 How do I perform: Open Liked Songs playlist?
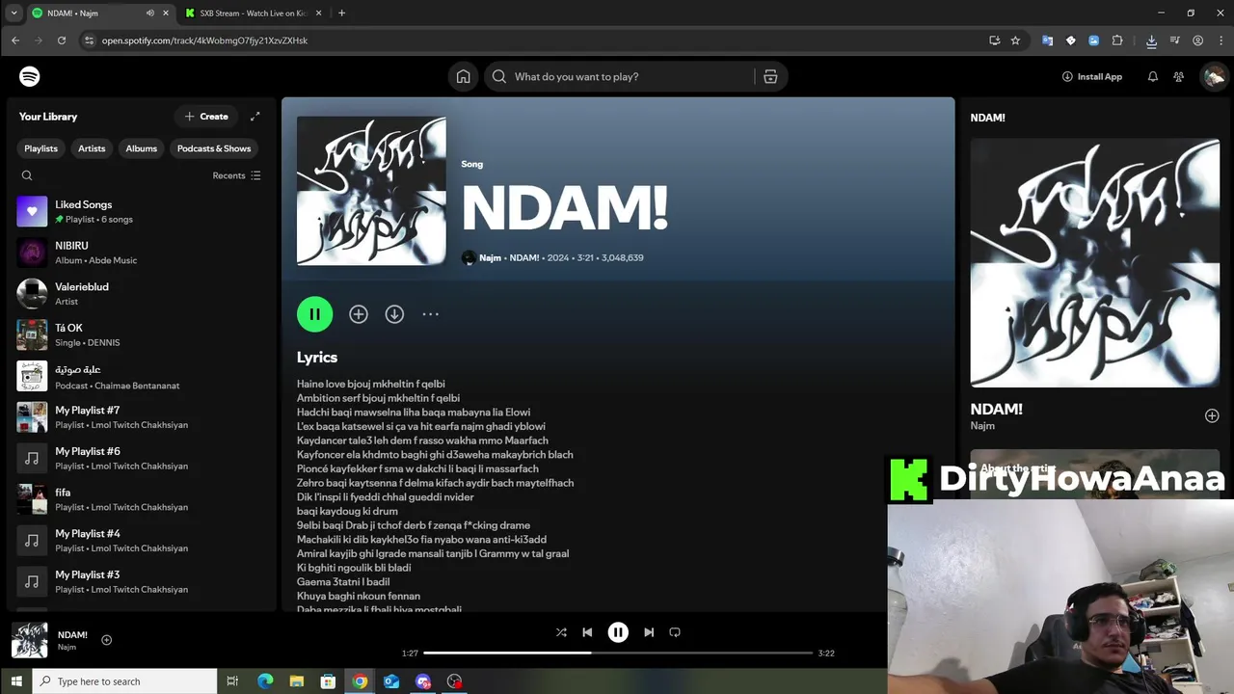click(142, 211)
